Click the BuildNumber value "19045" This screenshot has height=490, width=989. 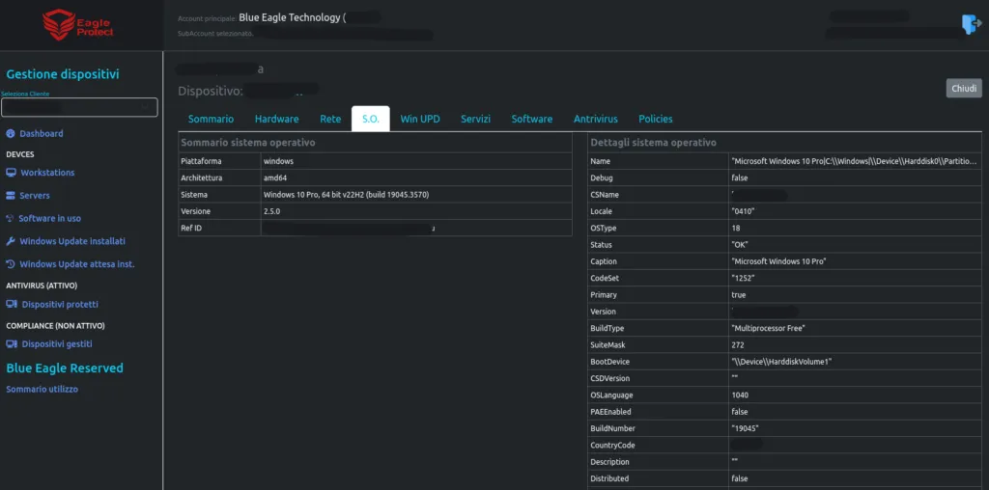[x=745, y=428]
